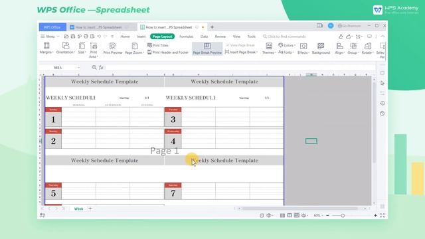The width and height of the screenshot is (425, 239).
Task: Click the search box 'Click to find commands'
Action: tap(284, 37)
